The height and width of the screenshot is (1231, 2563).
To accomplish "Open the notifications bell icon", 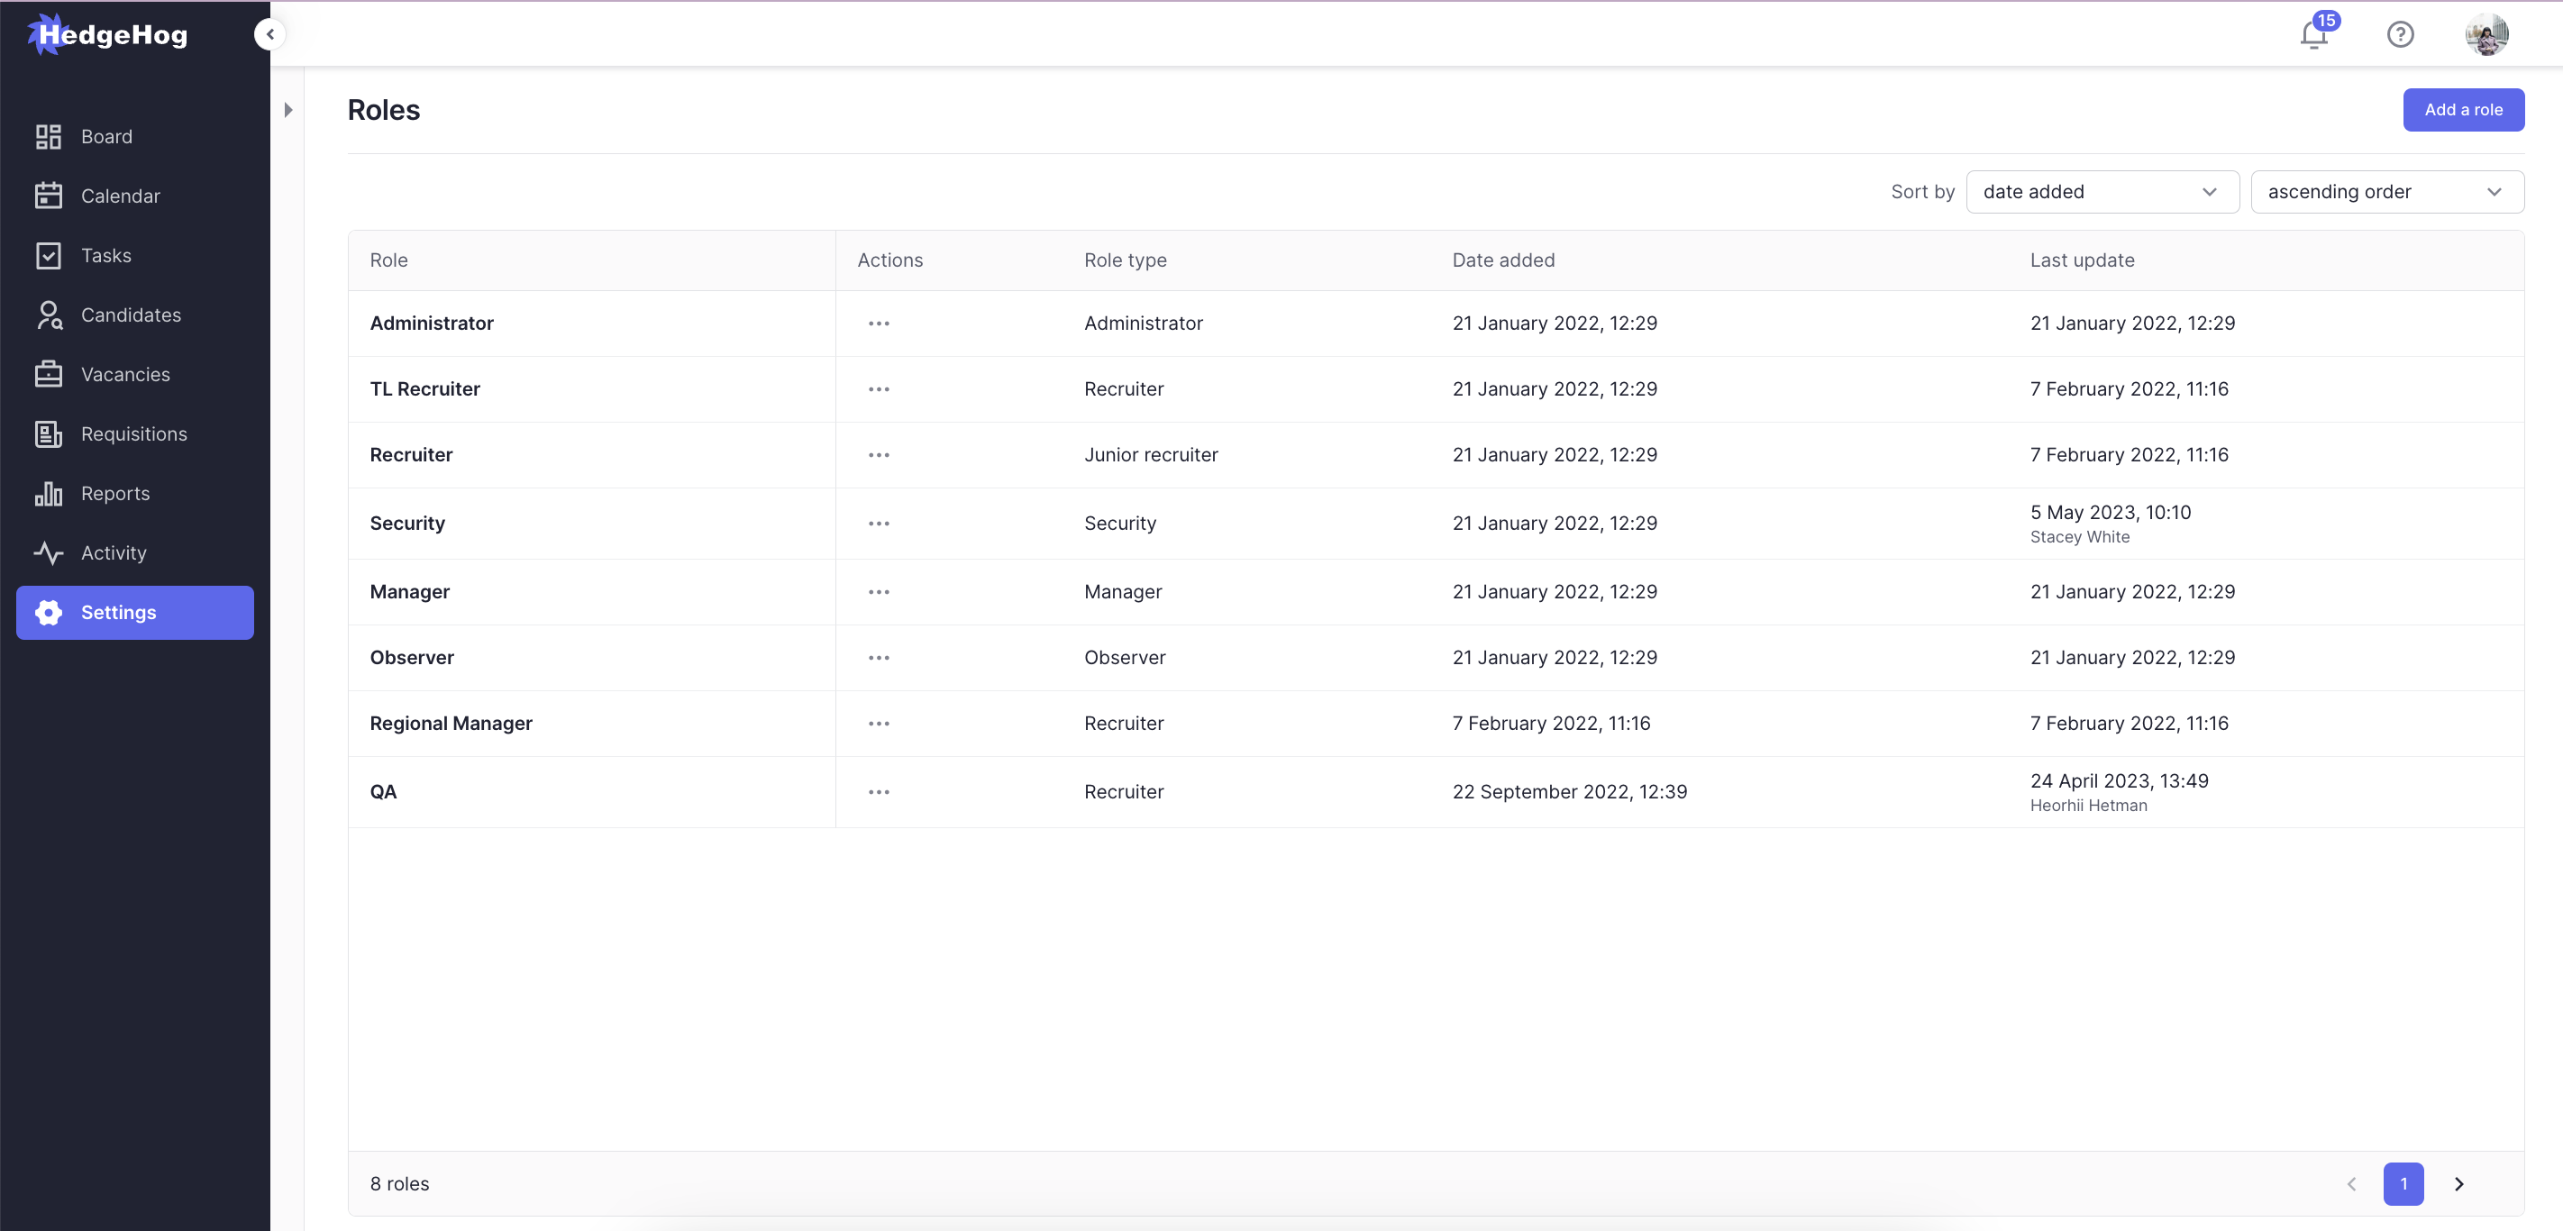I will (2313, 36).
